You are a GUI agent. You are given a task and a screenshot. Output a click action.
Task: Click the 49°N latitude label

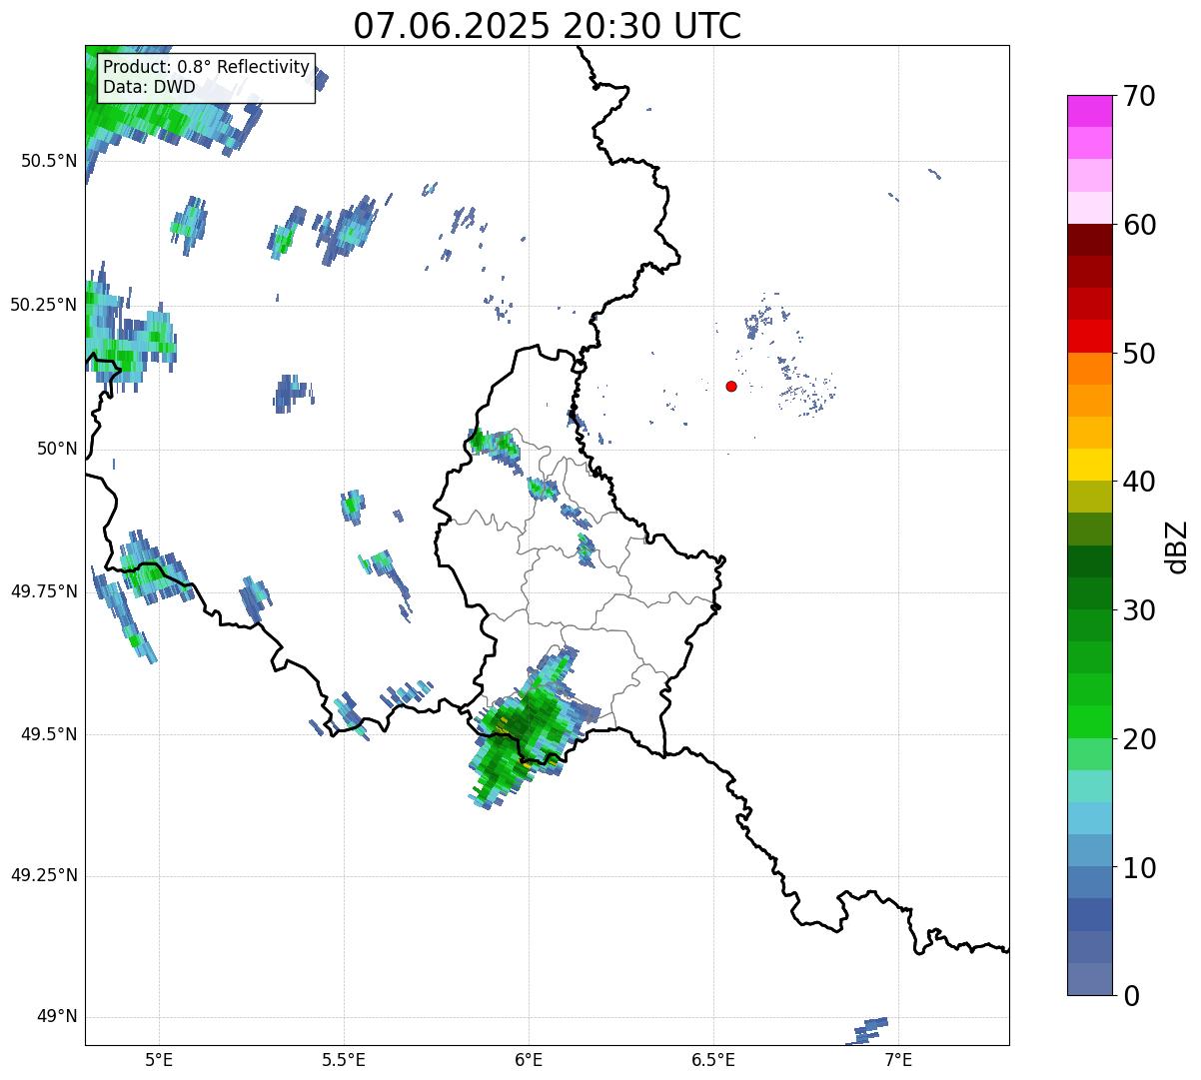(57, 1017)
